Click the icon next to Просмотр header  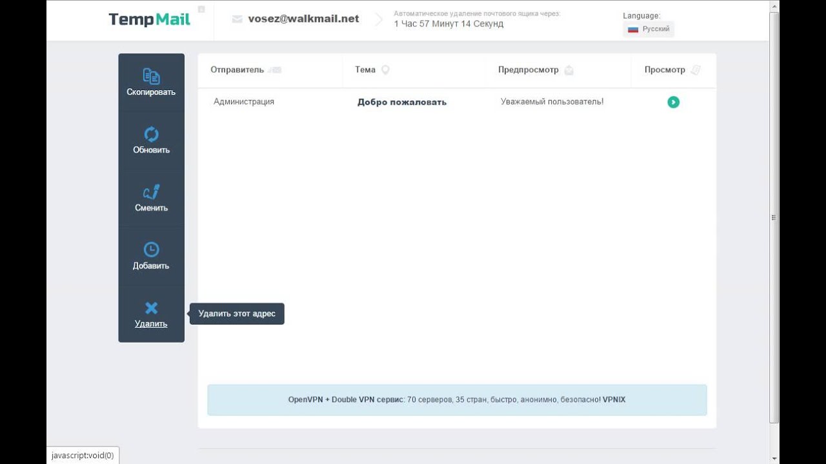695,70
